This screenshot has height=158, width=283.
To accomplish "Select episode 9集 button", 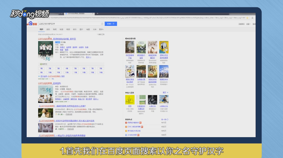I will (41, 72).
